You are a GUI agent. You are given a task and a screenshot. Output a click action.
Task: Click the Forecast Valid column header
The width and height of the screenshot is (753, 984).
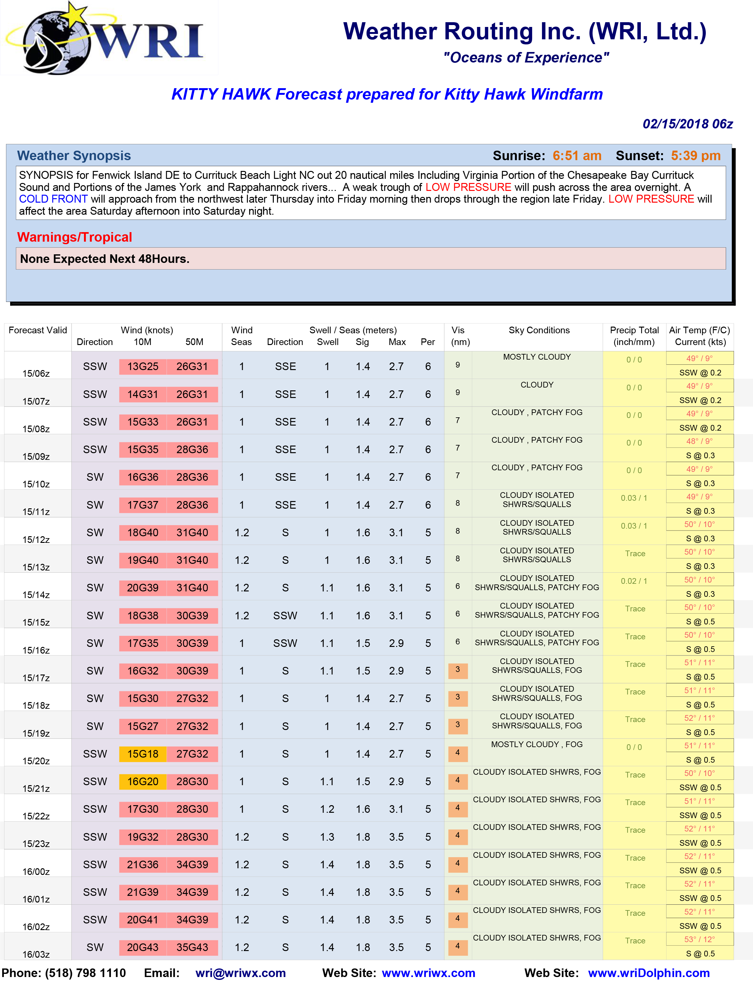[38, 330]
